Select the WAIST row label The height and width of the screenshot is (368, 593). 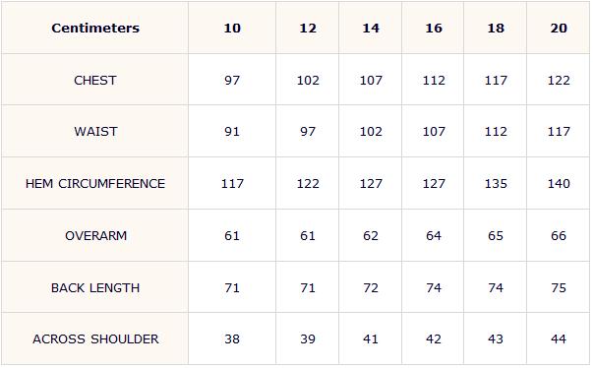pos(95,132)
